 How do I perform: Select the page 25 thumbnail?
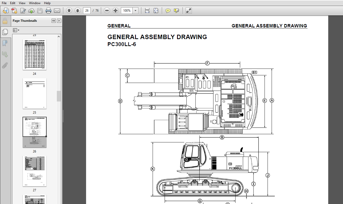click(34, 93)
